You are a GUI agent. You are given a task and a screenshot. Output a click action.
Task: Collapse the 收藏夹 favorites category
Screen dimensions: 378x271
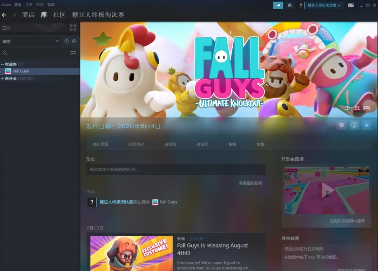[2, 64]
